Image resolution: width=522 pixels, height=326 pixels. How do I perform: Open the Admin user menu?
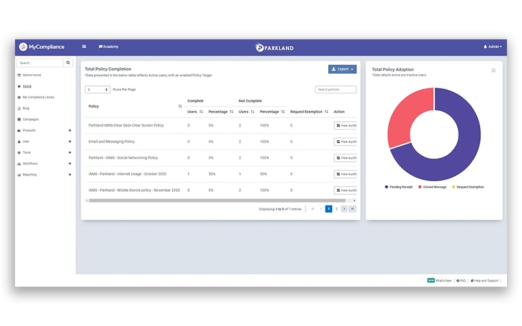[x=493, y=47]
